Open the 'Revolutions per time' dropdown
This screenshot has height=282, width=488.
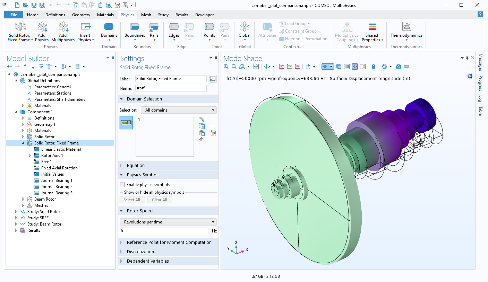click(x=168, y=222)
